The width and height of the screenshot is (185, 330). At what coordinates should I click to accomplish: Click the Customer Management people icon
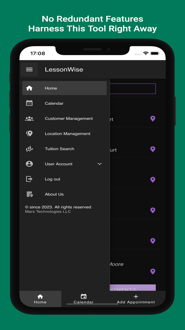29,119
